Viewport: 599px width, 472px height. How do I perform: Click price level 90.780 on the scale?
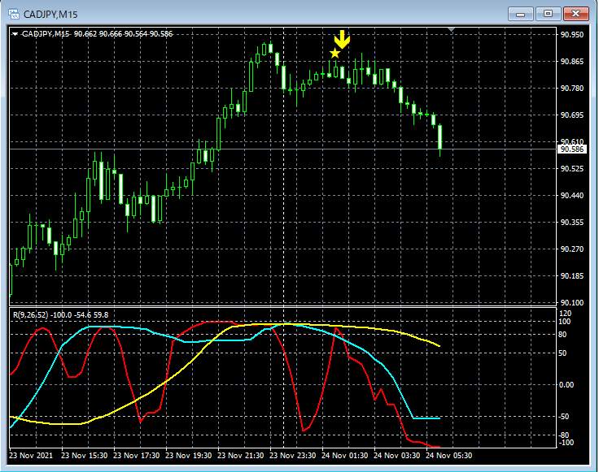[x=572, y=88]
